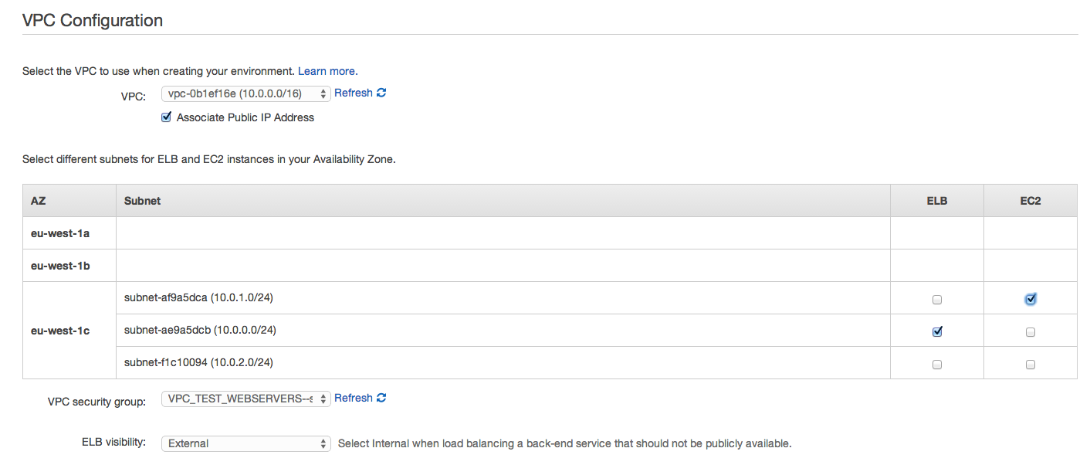Click Refresh link next to VPC

354,93
